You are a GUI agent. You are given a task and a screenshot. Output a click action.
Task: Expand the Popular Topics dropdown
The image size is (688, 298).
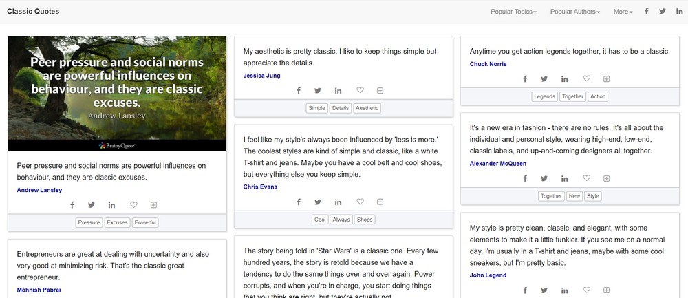(x=513, y=12)
